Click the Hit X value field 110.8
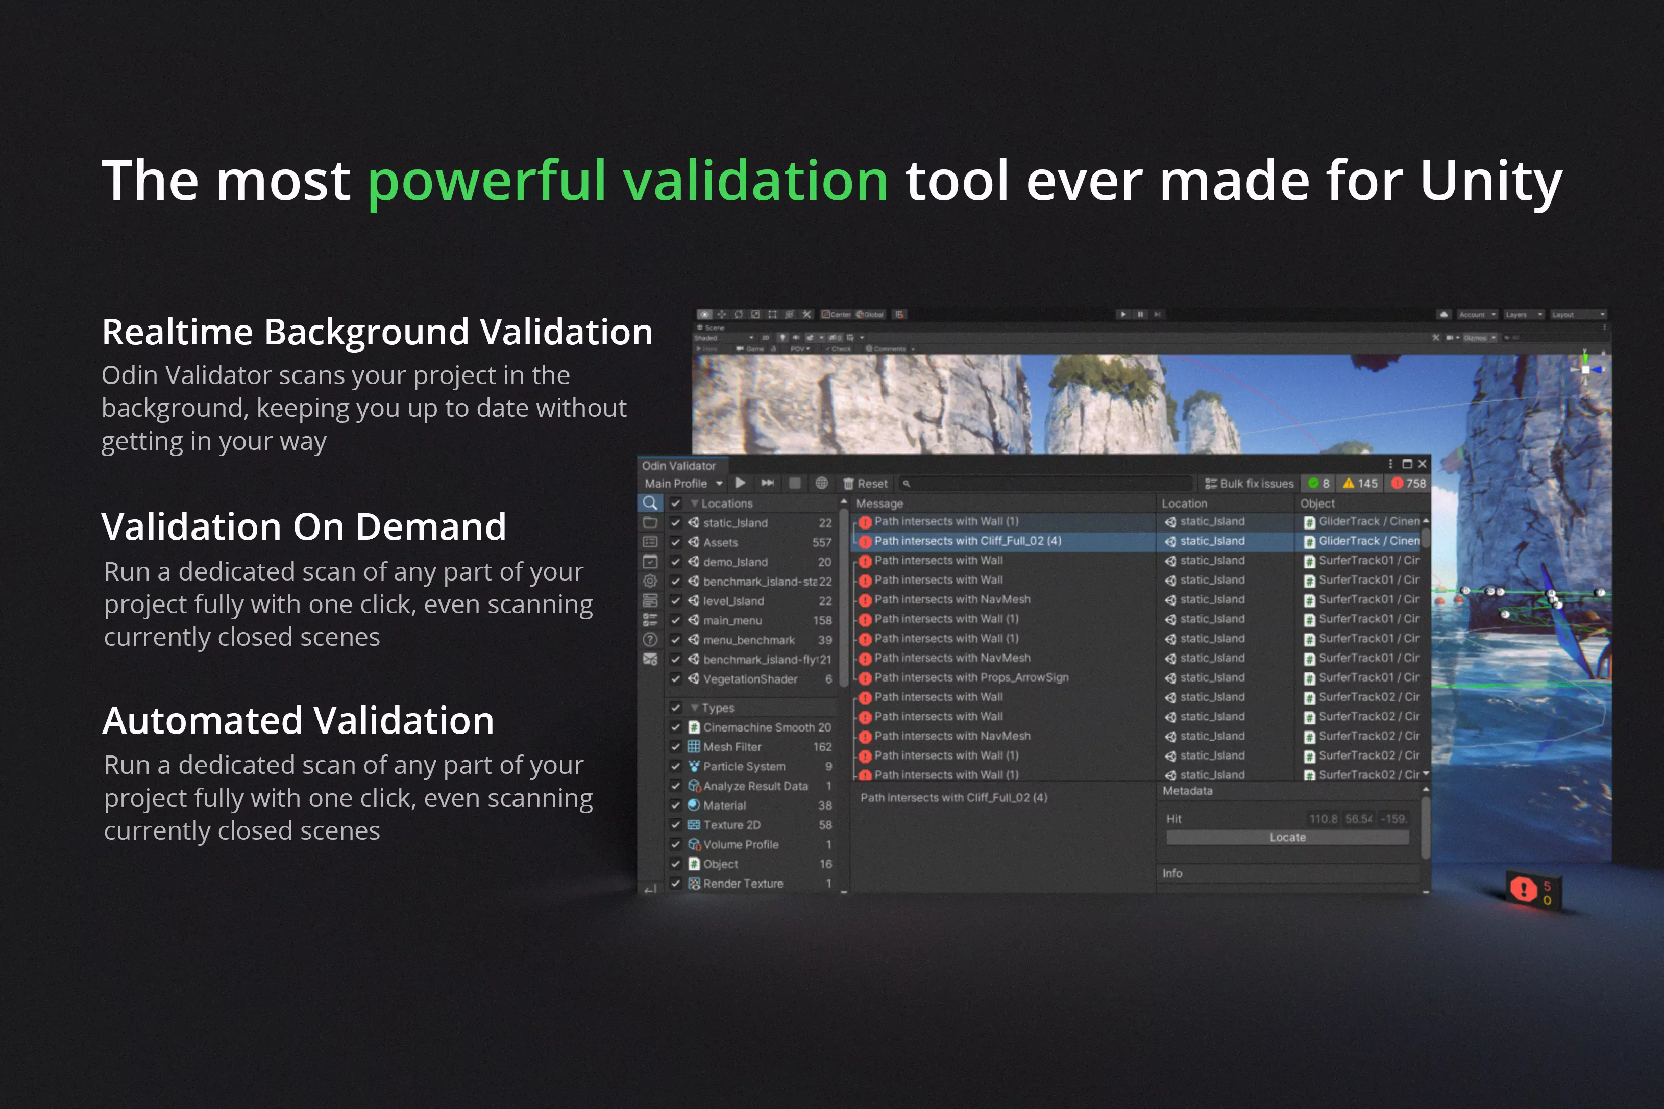Image resolution: width=1664 pixels, height=1109 pixels. point(1324,819)
